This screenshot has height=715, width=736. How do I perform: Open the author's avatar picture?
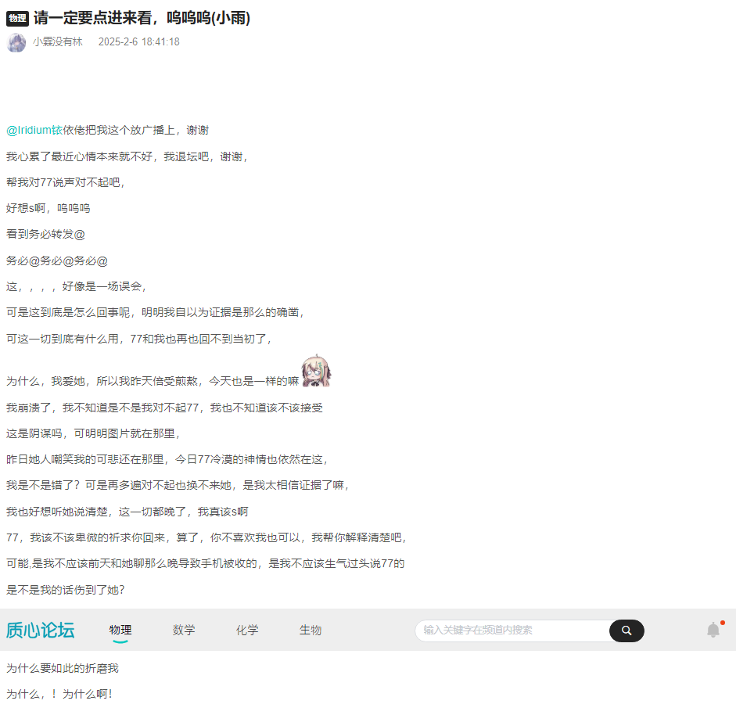pyautogui.click(x=16, y=42)
